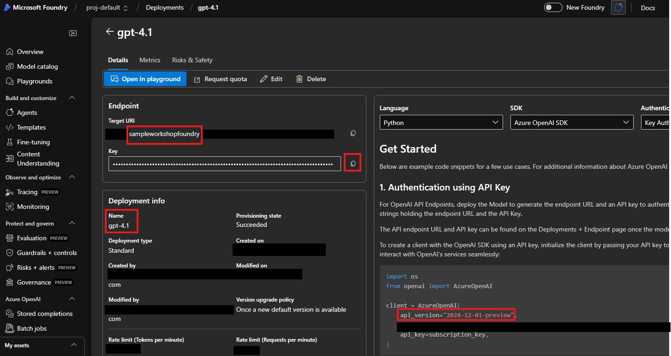Open Content Understanding
This screenshot has height=356, width=671.
tap(38, 159)
